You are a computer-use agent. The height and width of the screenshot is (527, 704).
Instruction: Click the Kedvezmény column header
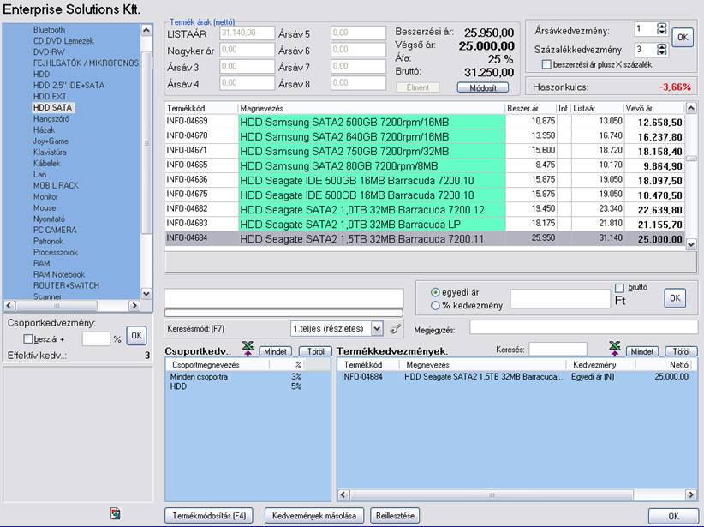click(600, 365)
